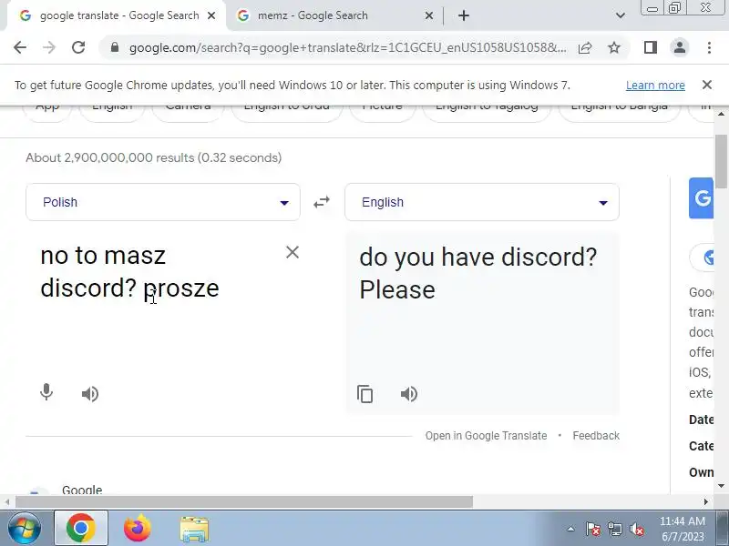Follow the Learn more link
This screenshot has width=729, height=546.
(x=655, y=86)
